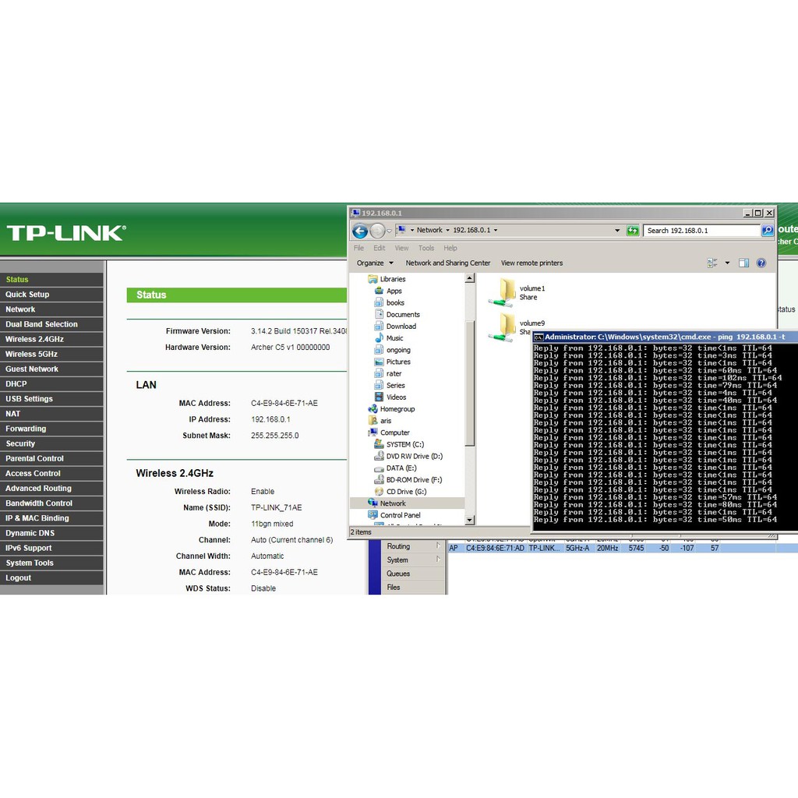Select CD Drive (G:) in tree
This screenshot has width=798, height=798.
tap(401, 491)
